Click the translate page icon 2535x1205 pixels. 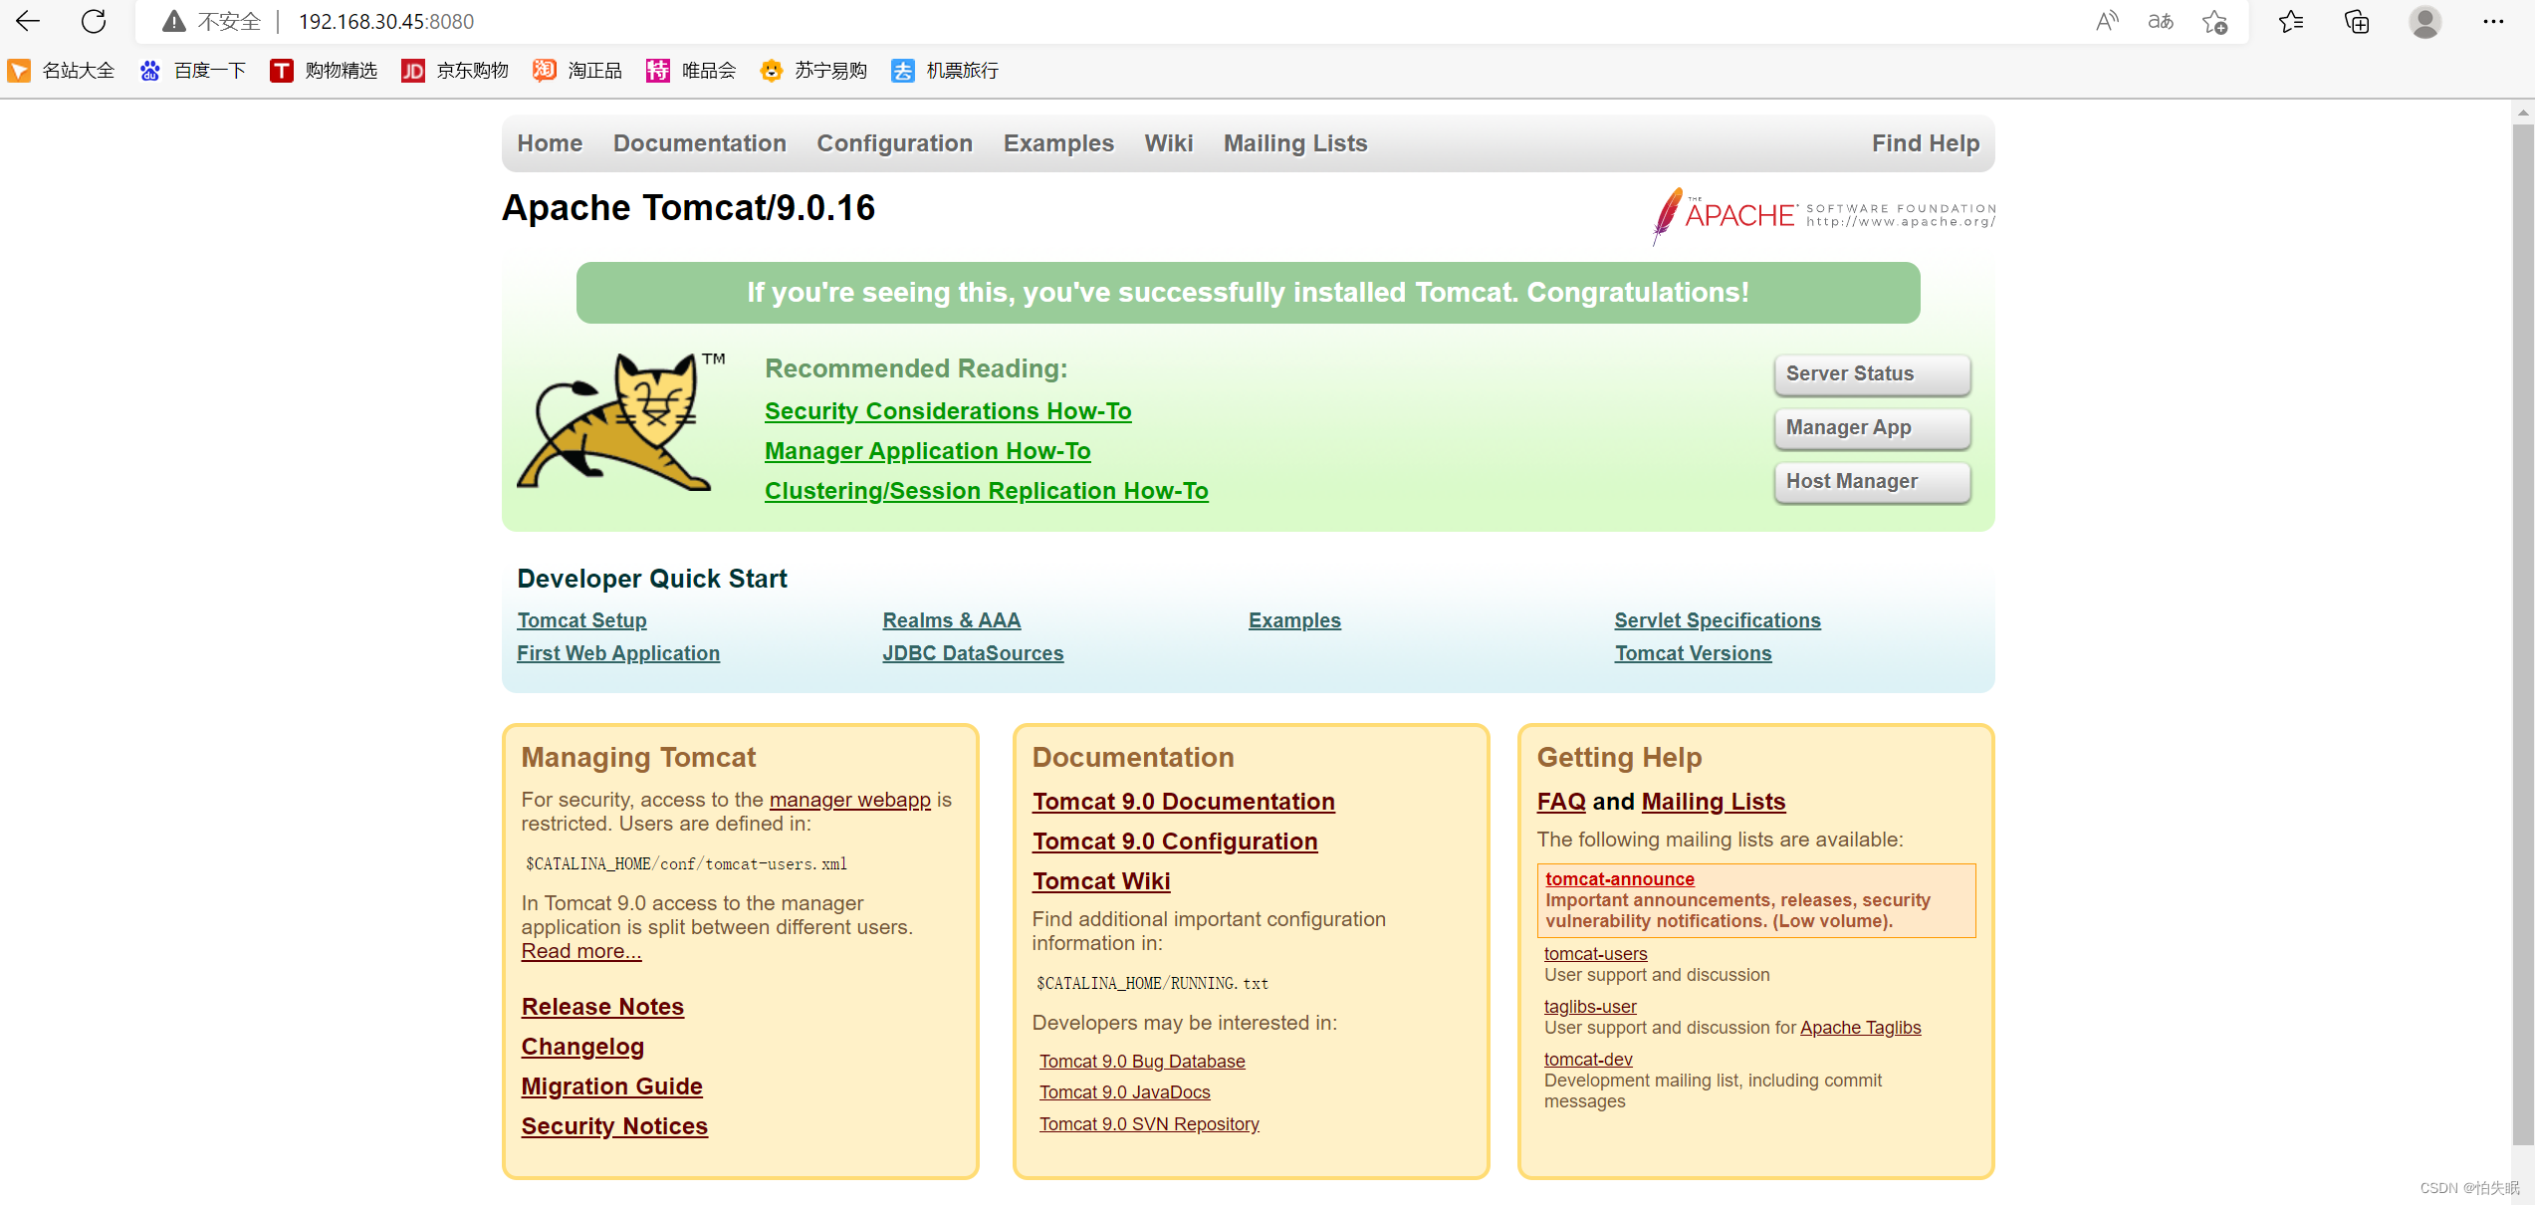(2160, 21)
